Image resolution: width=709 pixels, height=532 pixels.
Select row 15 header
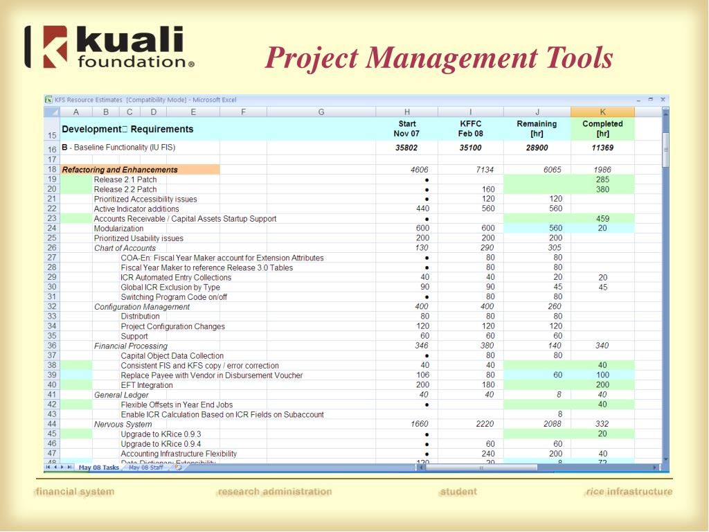tap(51, 129)
